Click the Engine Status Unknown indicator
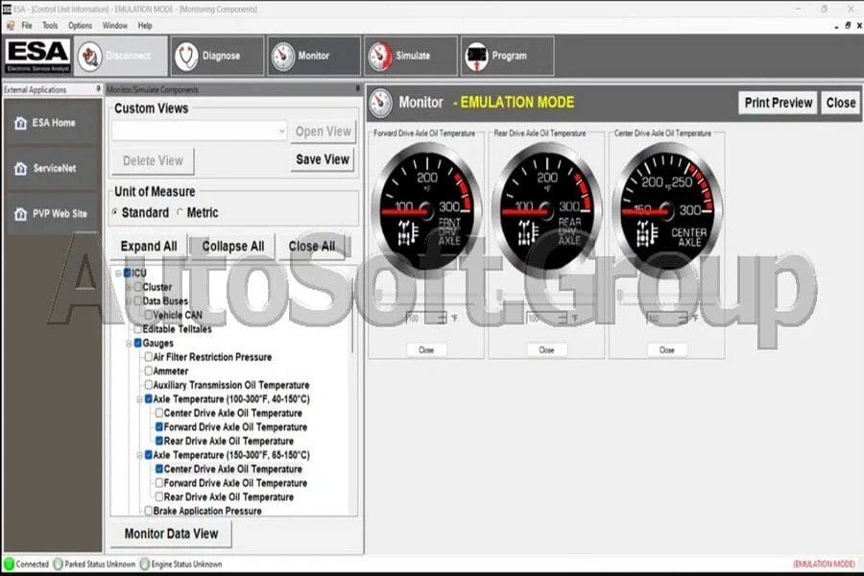Image resolution: width=864 pixels, height=576 pixels. click(144, 564)
